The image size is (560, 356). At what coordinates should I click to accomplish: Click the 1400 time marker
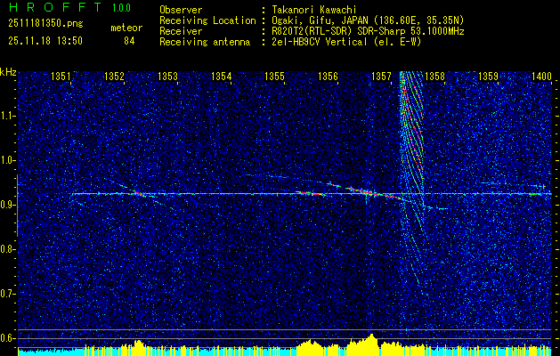point(541,76)
